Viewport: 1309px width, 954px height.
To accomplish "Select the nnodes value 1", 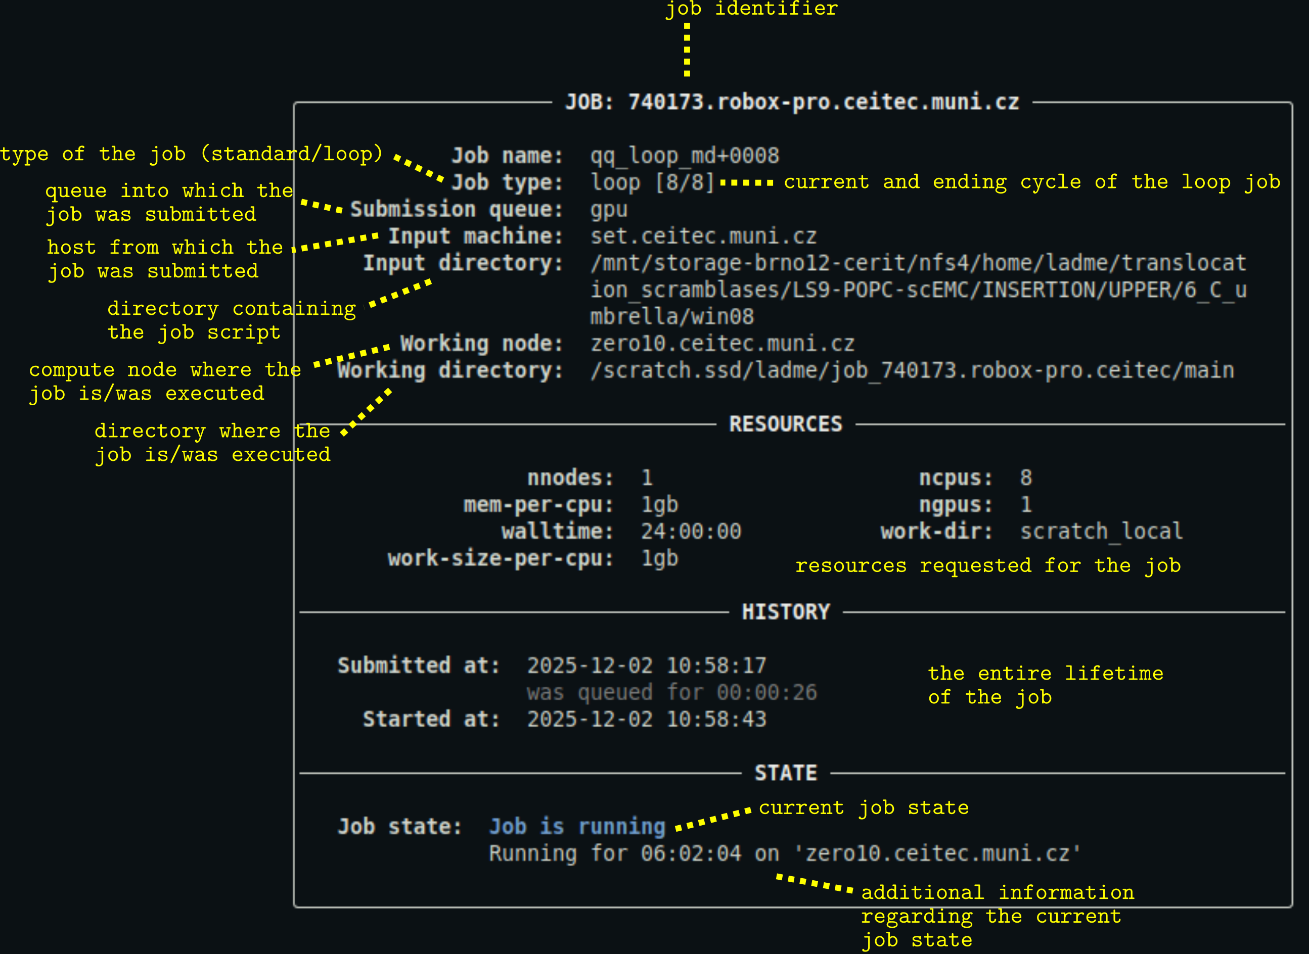I will (x=647, y=477).
